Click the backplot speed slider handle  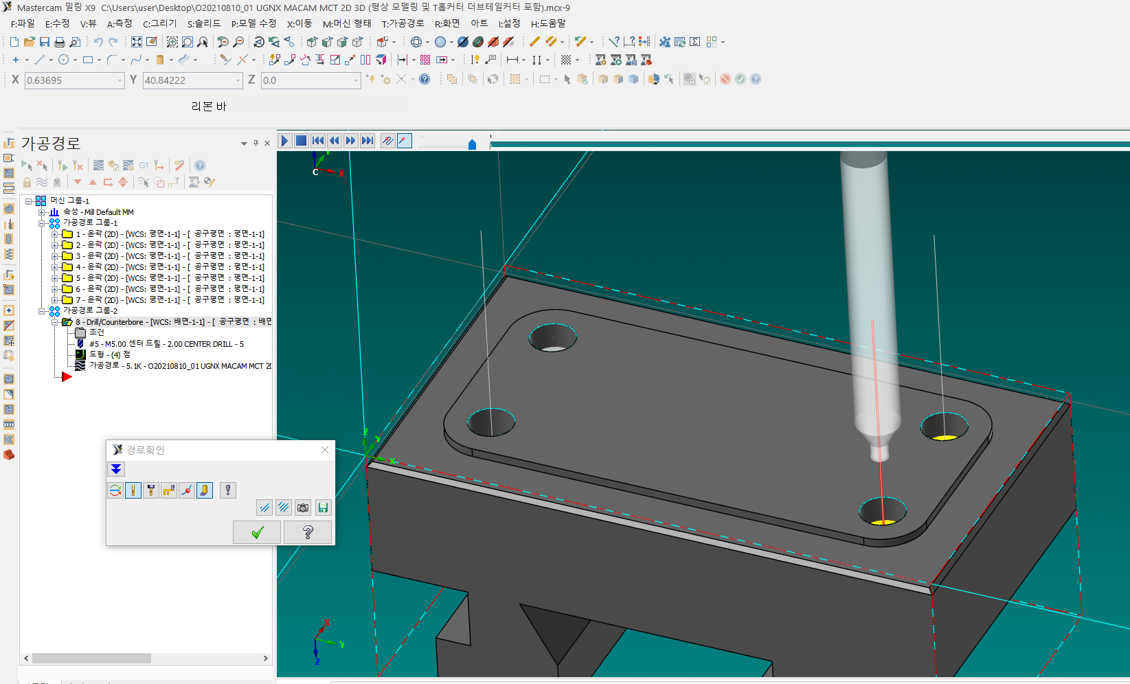pyautogui.click(x=472, y=144)
